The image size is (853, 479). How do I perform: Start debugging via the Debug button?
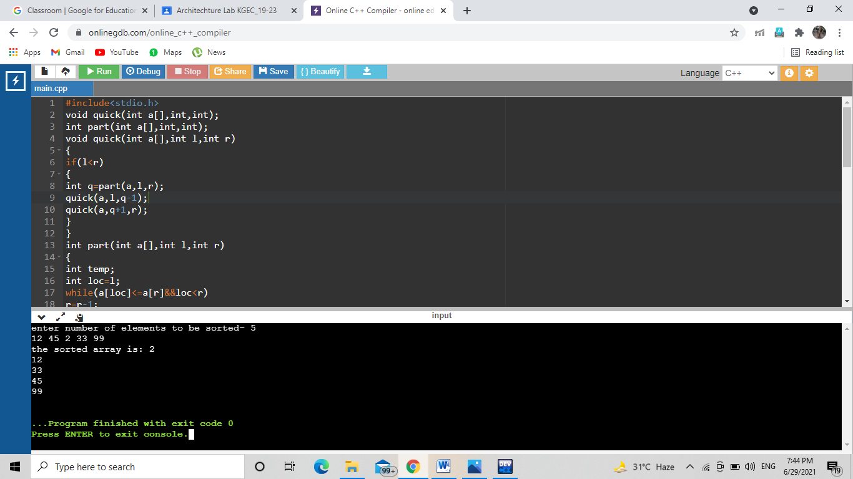143,71
